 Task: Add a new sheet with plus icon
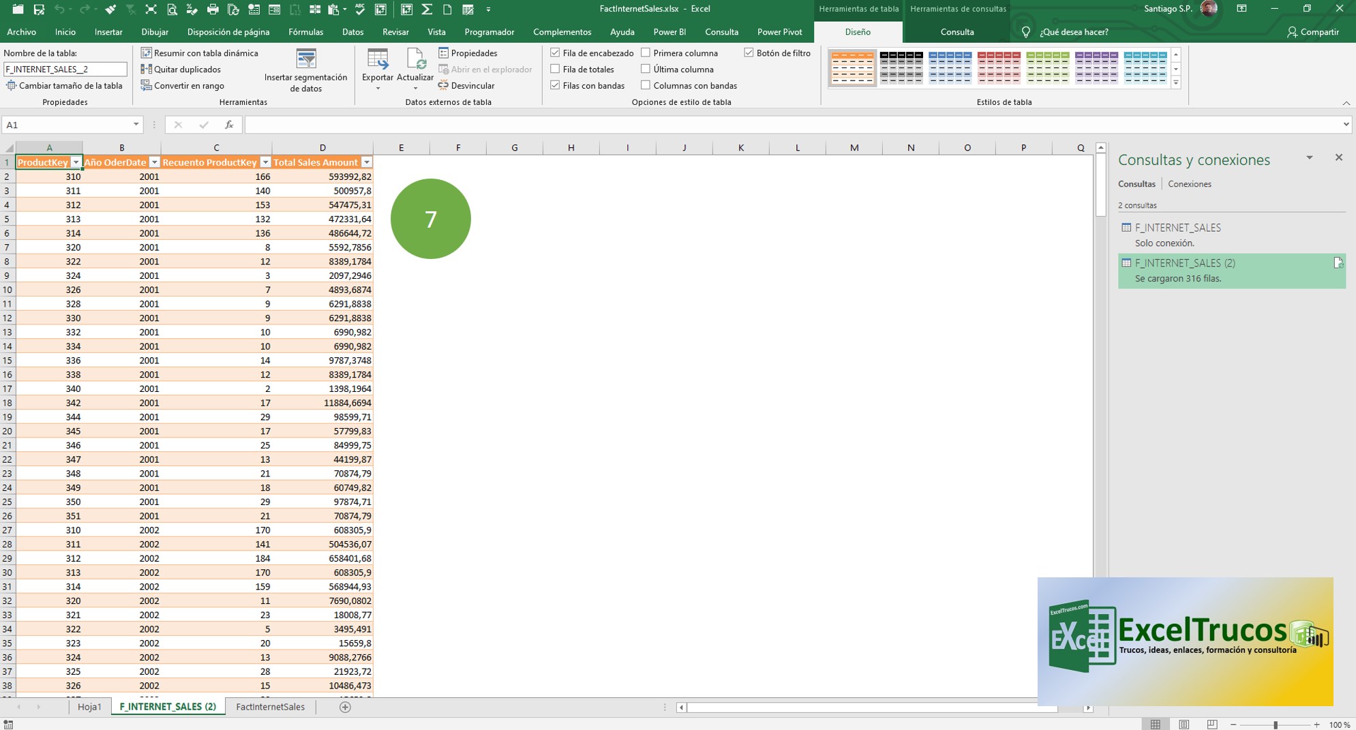tap(345, 707)
